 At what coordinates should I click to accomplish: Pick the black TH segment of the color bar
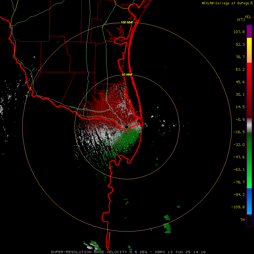(249, 220)
